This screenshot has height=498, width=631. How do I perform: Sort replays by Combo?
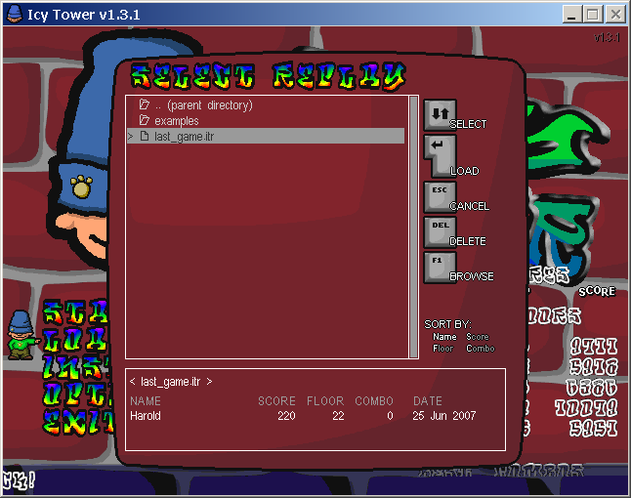coord(481,349)
